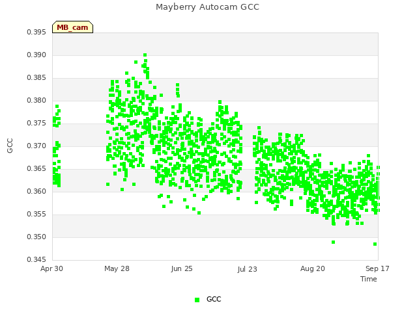This screenshot has height=312, width=417.
Task: Select the Jun 25 x-axis label
Action: [x=182, y=268]
